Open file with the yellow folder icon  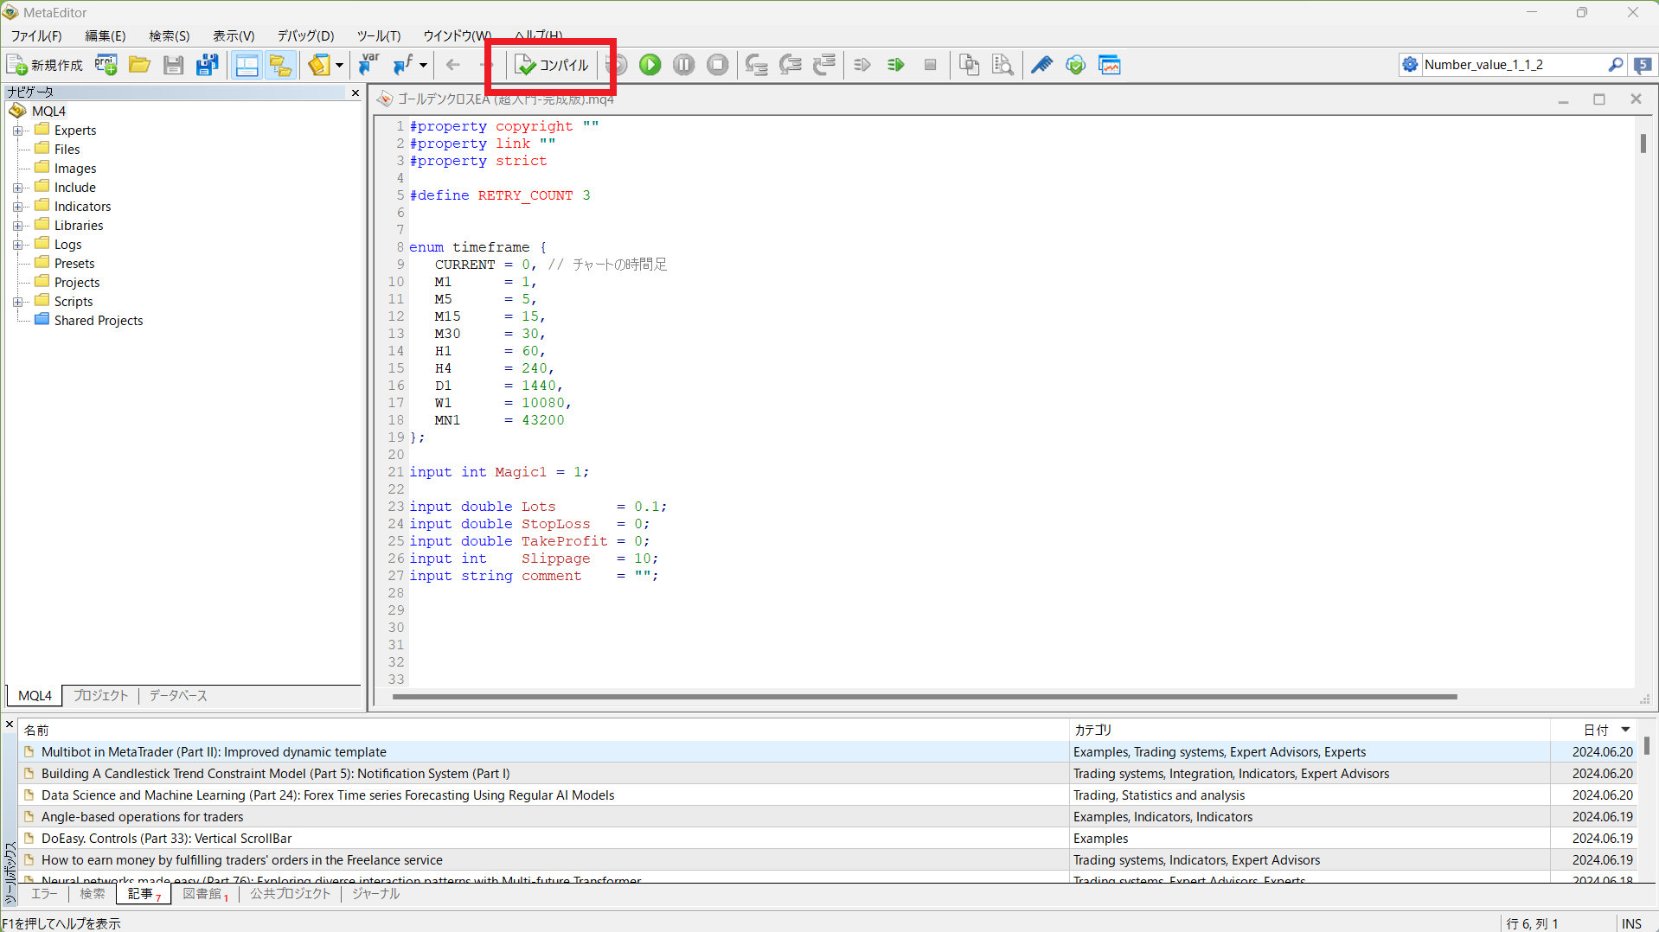[x=139, y=65]
